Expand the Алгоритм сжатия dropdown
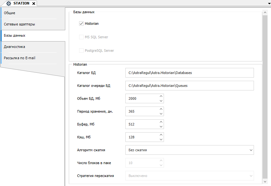Screen dimensions: 271x186 click(251, 150)
